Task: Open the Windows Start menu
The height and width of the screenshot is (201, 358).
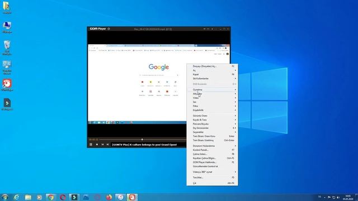Action: [4, 197]
